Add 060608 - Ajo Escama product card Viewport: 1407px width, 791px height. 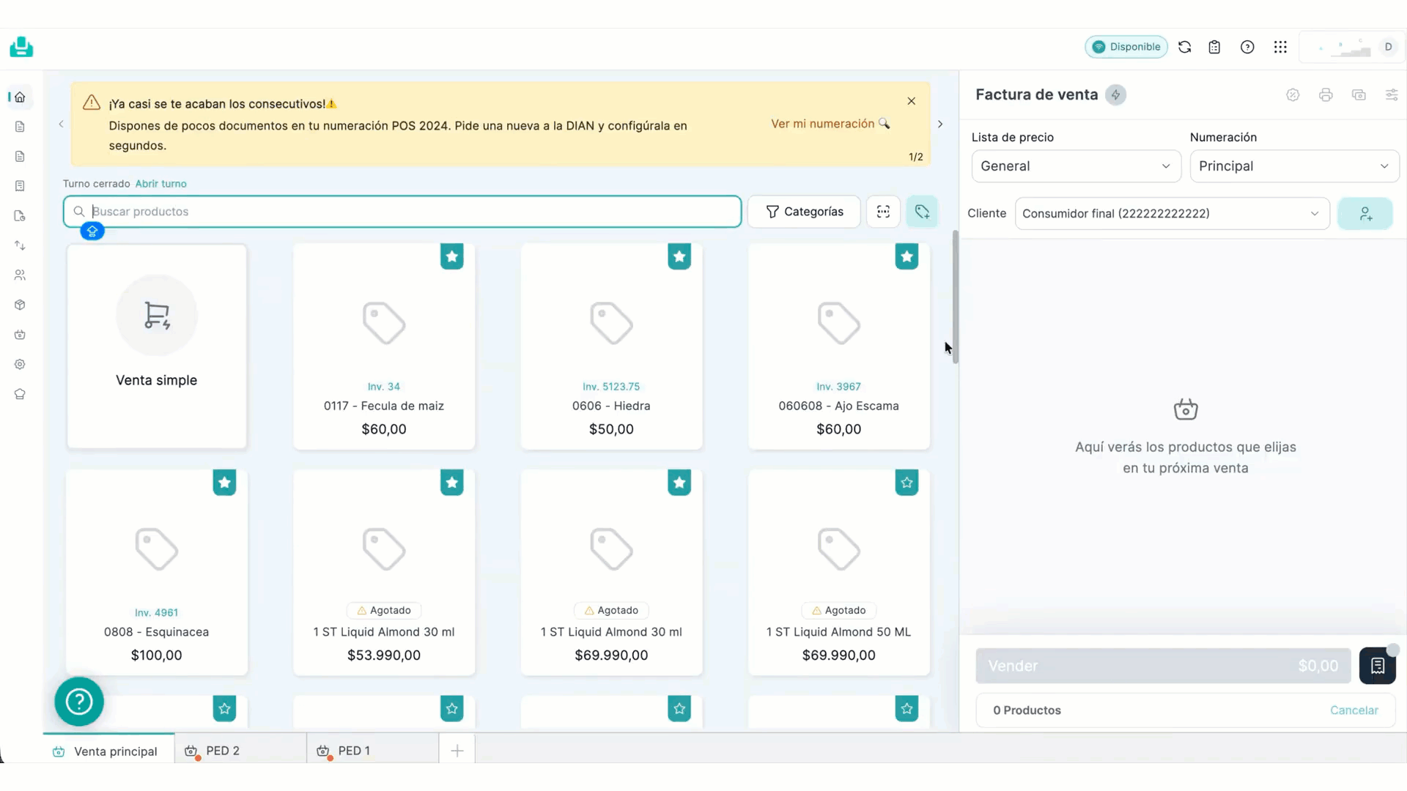pos(839,346)
